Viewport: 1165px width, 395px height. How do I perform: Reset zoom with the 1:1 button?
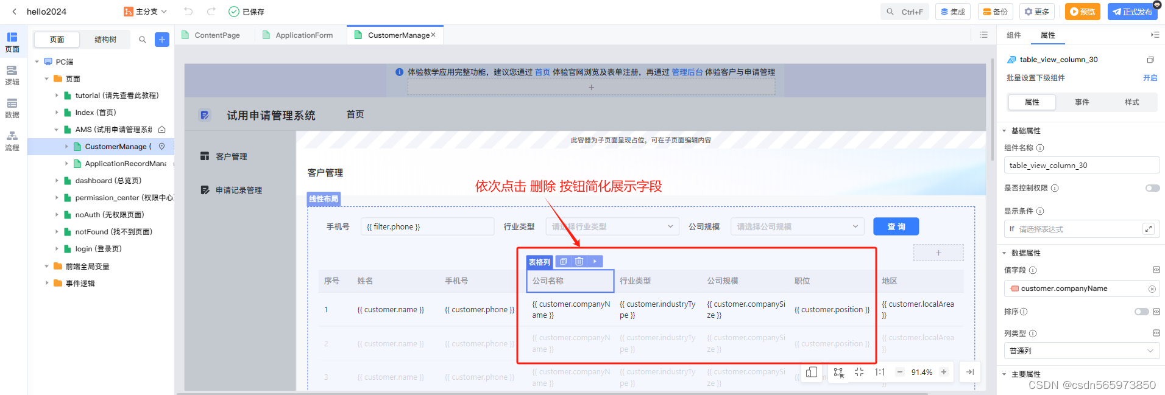tap(880, 372)
